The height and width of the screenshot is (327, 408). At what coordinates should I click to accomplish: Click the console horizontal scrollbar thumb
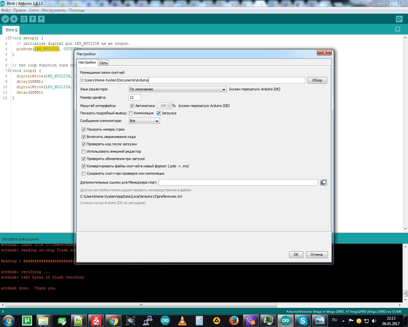(141, 305)
